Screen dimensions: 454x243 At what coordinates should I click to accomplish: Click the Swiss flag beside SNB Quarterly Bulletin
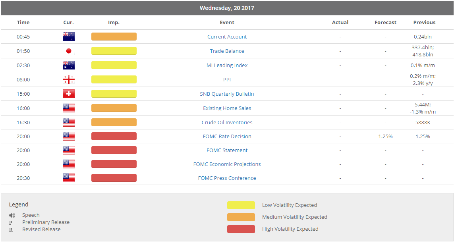(x=68, y=94)
